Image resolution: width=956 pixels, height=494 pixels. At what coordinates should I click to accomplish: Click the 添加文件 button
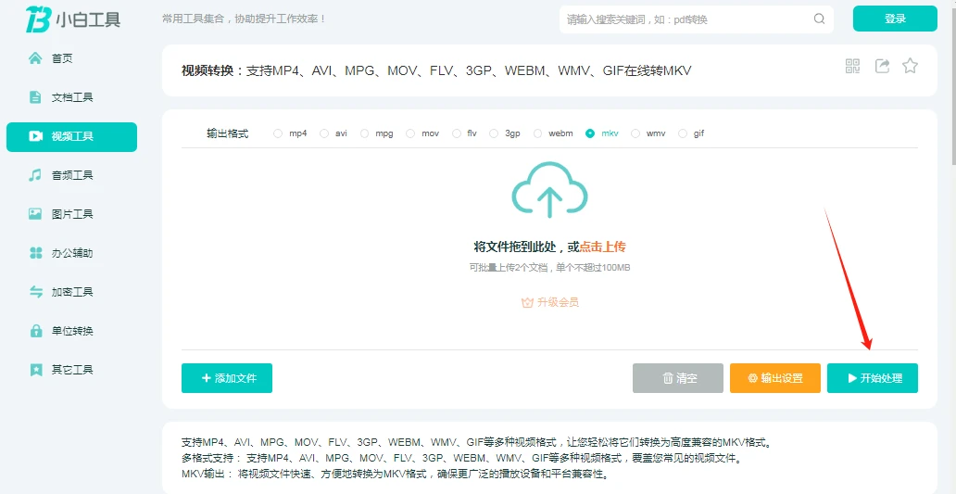227,378
